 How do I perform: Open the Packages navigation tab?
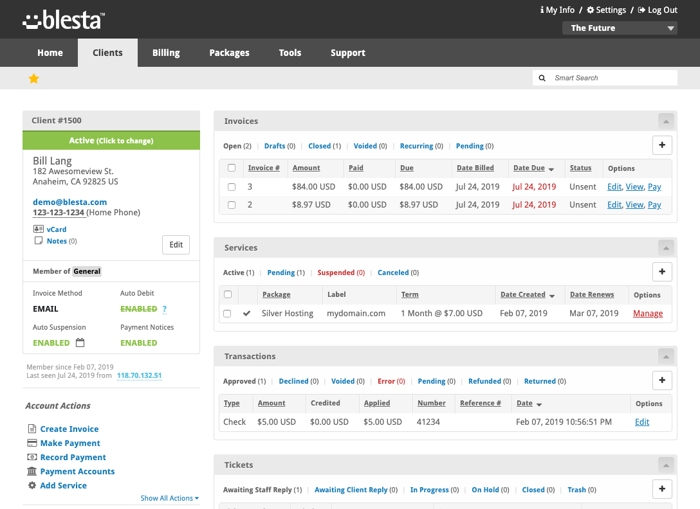229,53
